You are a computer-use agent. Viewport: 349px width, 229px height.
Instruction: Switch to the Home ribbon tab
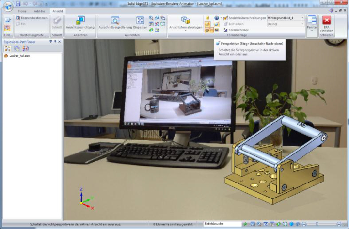tap(22, 11)
